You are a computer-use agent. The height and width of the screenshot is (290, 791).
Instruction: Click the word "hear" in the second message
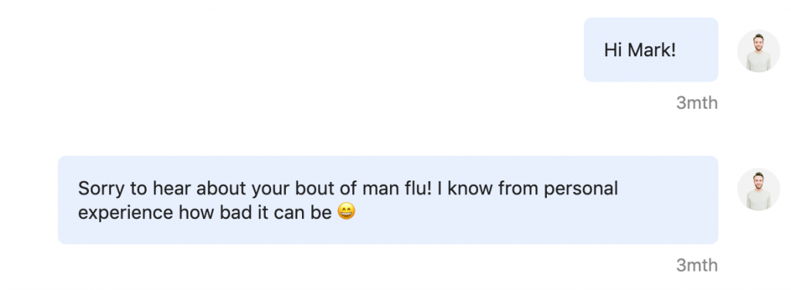(x=172, y=188)
